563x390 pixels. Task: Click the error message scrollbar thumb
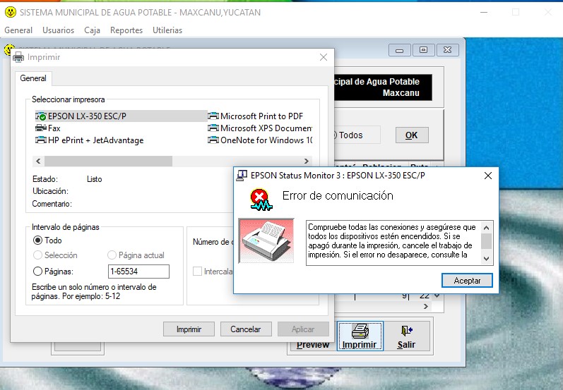[486, 241]
